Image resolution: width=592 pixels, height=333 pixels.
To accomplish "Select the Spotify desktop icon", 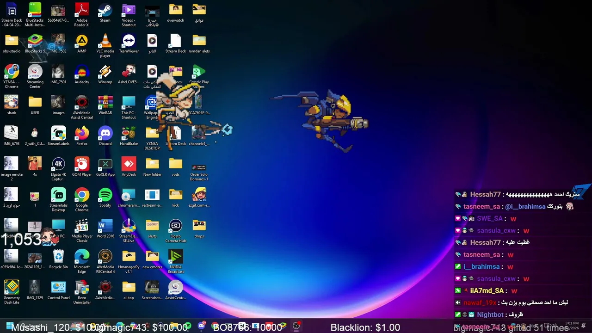I will click(105, 198).
